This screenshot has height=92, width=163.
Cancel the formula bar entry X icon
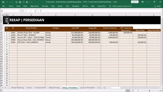click(26, 11)
